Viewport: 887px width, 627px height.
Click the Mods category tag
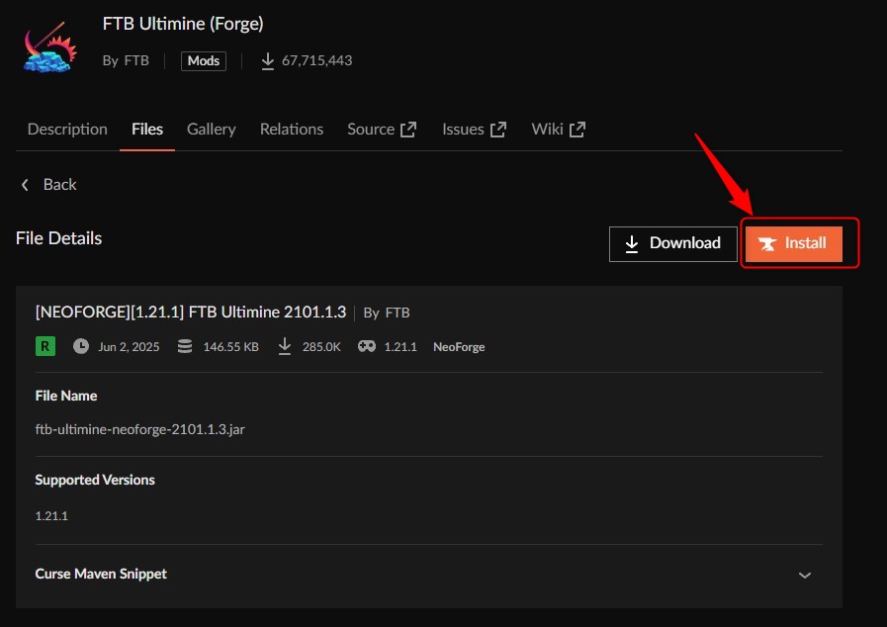(x=204, y=60)
